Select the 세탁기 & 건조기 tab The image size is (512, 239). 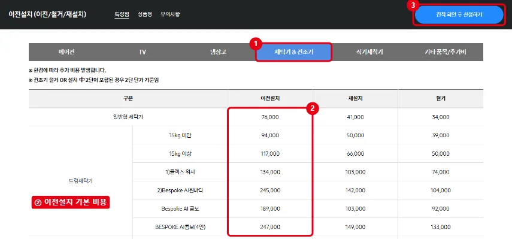pyautogui.click(x=293, y=52)
